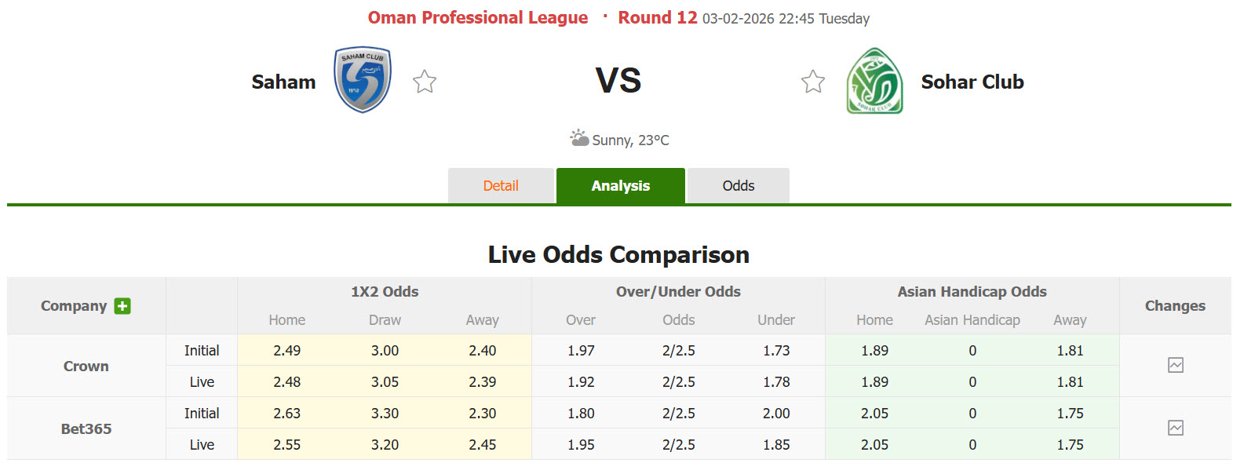Toggle favorite star for Sohar Club
Viewport: 1233px width, 474px height.
point(813,82)
